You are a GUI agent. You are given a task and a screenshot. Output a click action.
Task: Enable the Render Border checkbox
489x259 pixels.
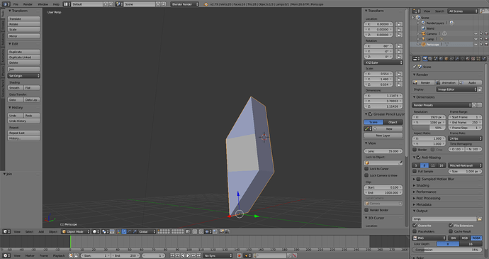367,210
